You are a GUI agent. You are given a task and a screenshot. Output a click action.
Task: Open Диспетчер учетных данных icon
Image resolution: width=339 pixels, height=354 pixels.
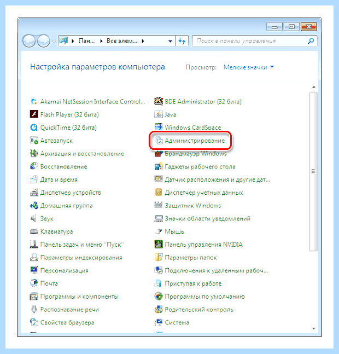pos(159,193)
